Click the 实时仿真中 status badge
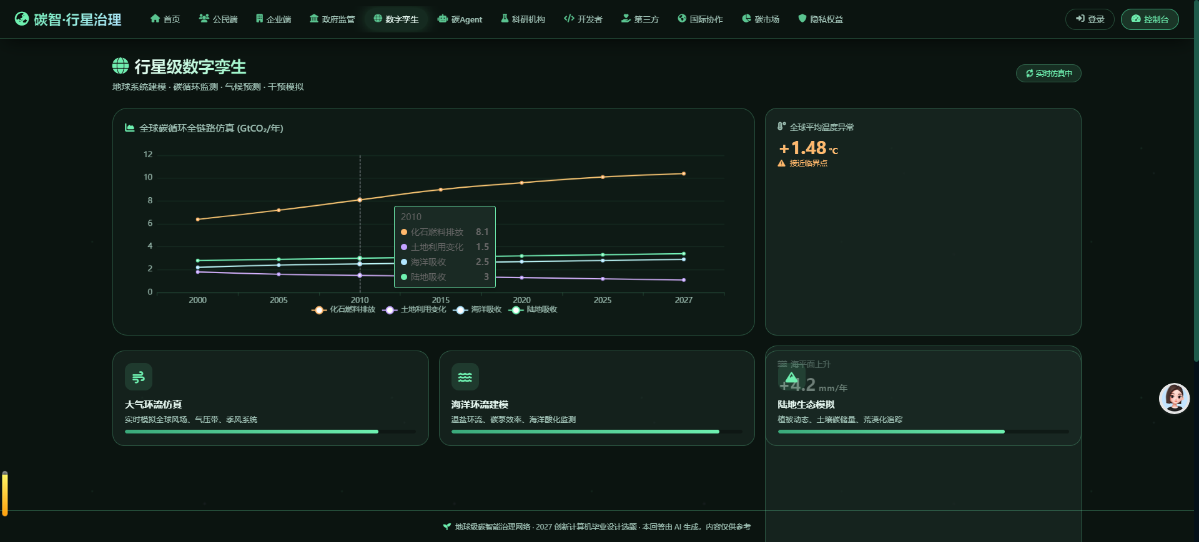The image size is (1199, 542). point(1049,74)
